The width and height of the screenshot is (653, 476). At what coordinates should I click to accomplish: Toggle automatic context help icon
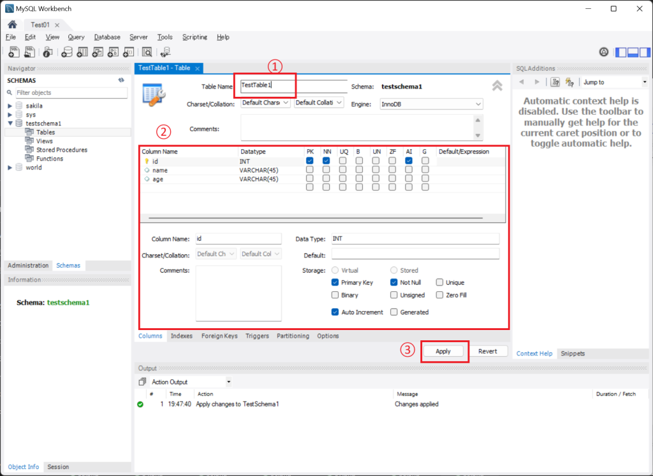pyautogui.click(x=555, y=82)
